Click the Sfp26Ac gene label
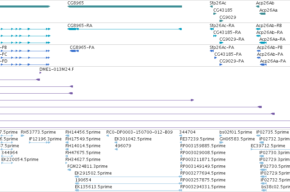Image resolution: width=290 pixels, height=192 pixels. [x=218, y=3]
